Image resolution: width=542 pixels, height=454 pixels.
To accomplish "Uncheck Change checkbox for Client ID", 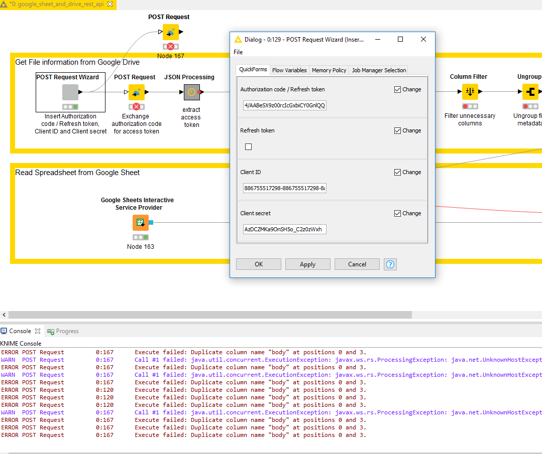I will tap(398, 172).
